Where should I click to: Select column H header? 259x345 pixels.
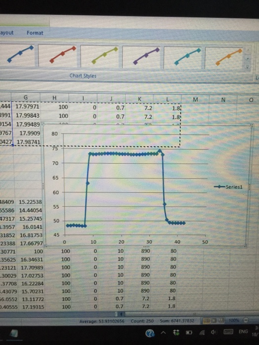[x=54, y=98]
